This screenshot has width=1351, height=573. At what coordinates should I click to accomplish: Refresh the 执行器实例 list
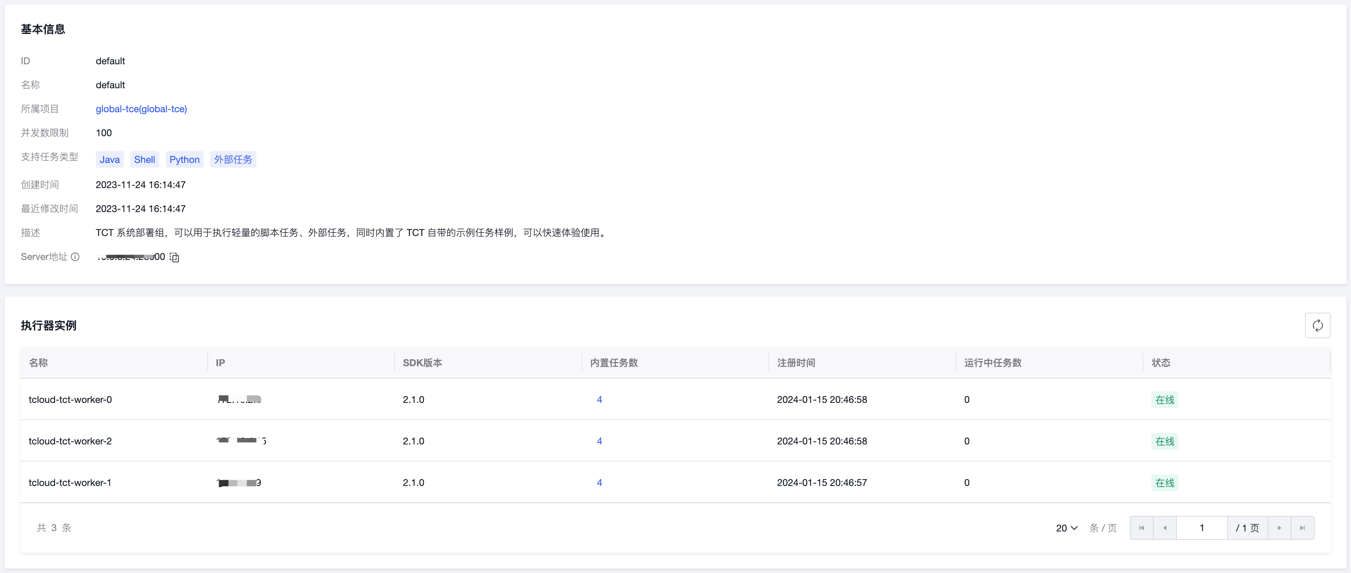(x=1317, y=325)
